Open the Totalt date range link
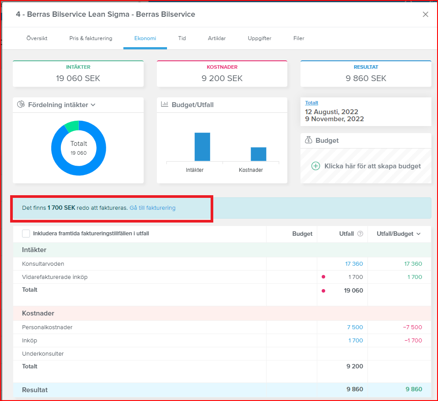This screenshot has width=438, height=401. (312, 103)
